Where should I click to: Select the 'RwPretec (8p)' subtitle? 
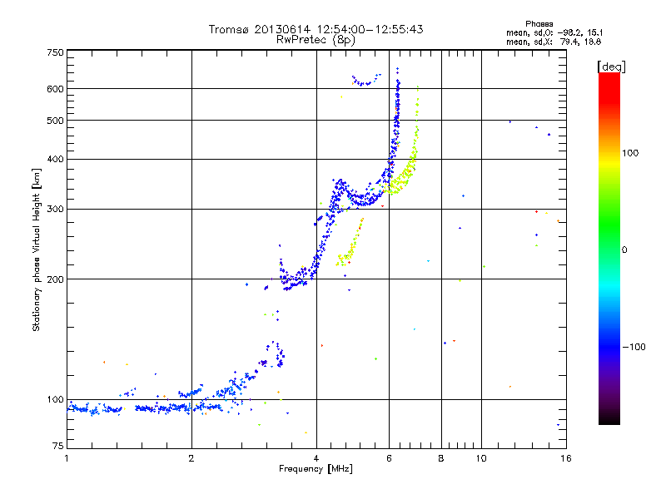click(316, 40)
